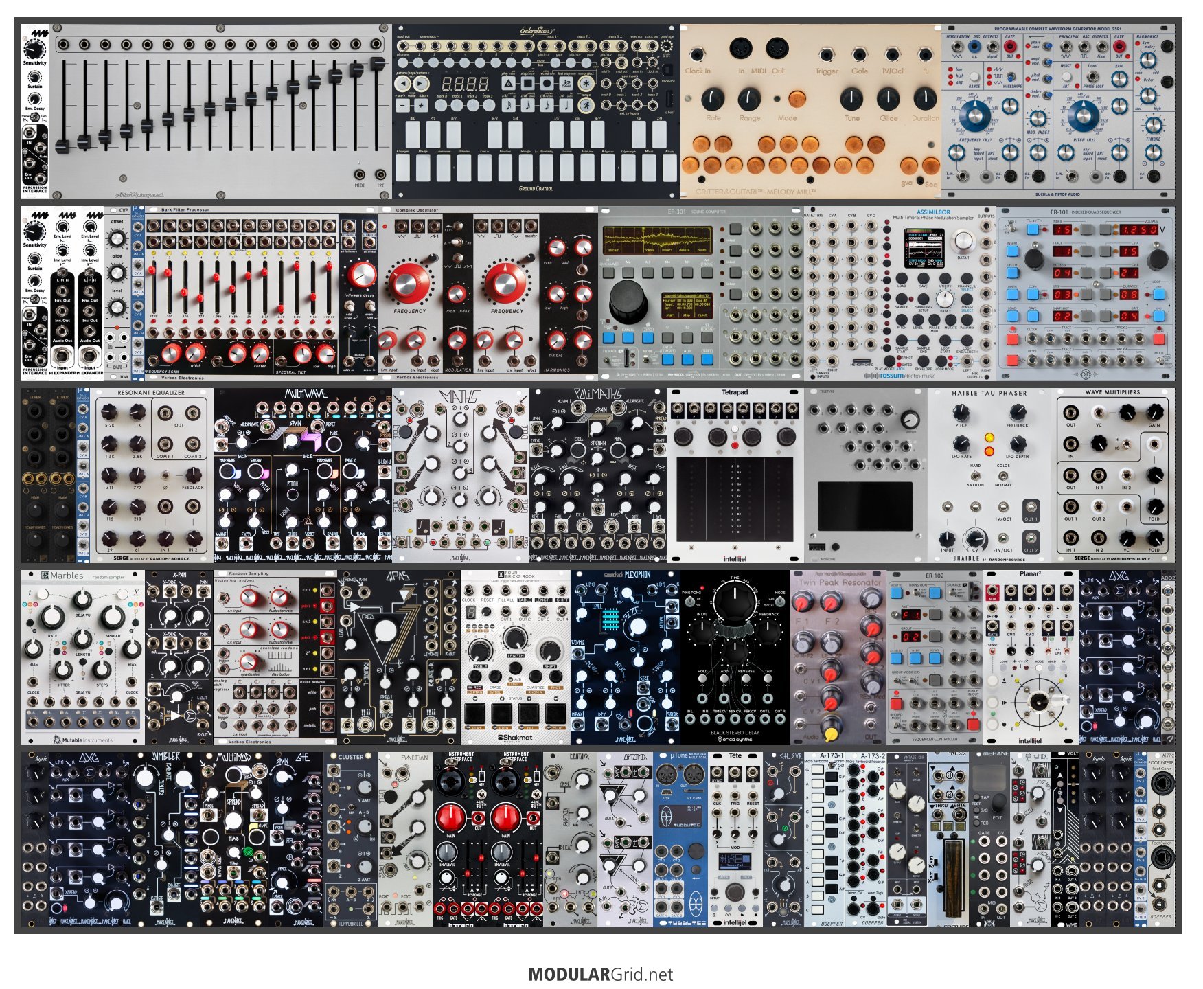
Task: Click the param knob on Teletype
Action: [x=910, y=420]
